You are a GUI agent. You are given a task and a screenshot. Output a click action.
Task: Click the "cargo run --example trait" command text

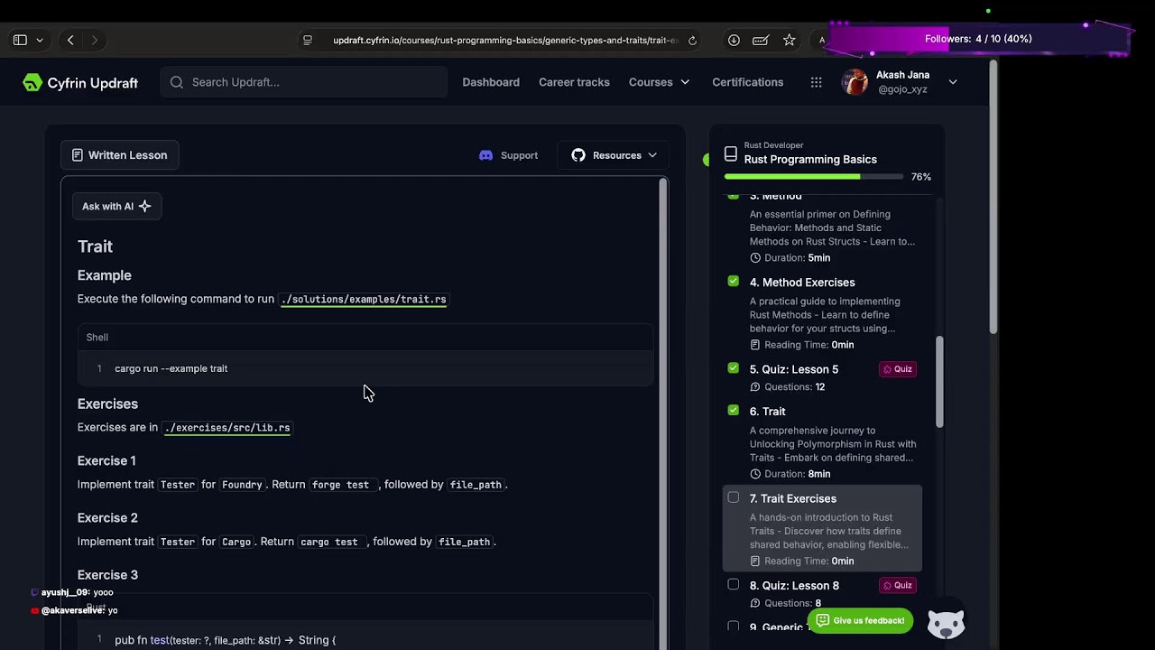(171, 368)
